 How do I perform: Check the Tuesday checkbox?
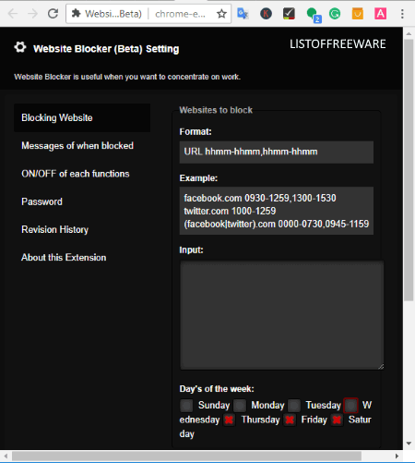(294, 406)
